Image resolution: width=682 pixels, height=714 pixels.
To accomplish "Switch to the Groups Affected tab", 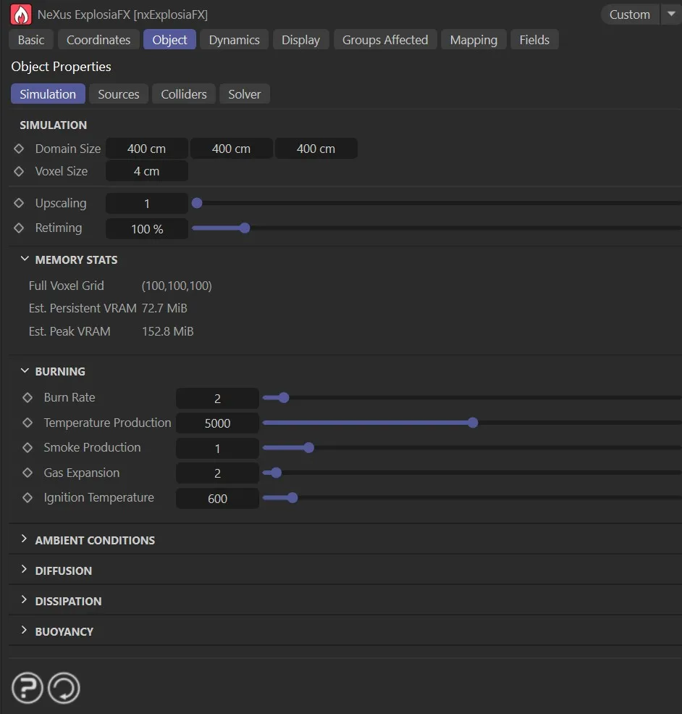I will click(384, 40).
